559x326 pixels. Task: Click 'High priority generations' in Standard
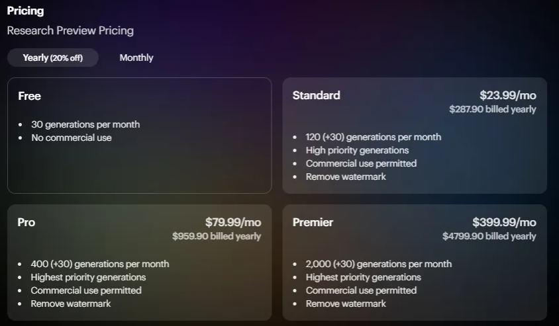pos(357,151)
